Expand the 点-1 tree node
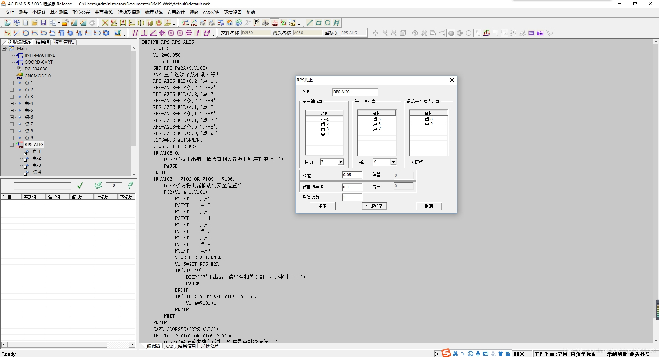Screen dimensions: 659x357 [x=12, y=83]
